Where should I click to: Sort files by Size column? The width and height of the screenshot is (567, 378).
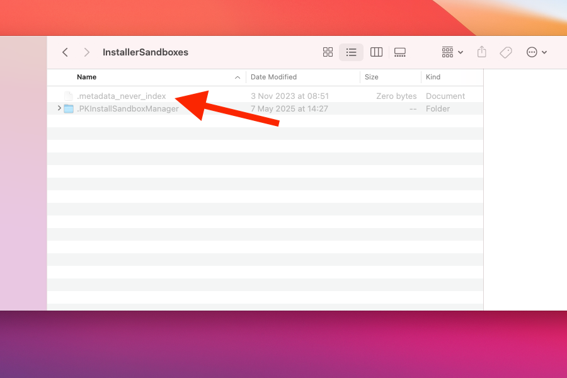tap(371, 77)
